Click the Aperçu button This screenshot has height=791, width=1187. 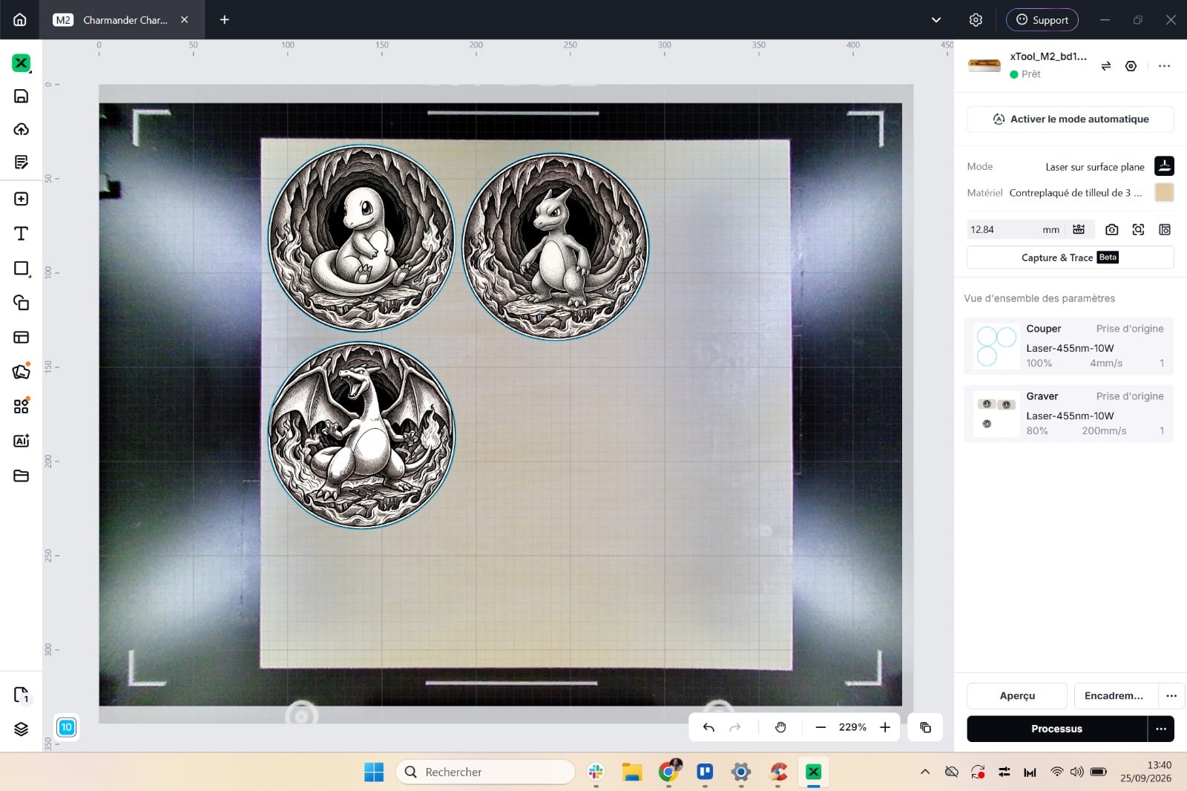[x=1017, y=696]
